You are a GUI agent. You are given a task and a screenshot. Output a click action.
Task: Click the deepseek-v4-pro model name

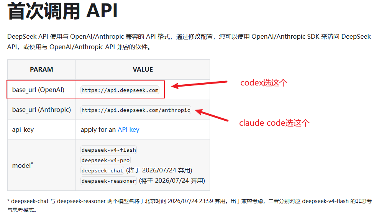point(105,160)
